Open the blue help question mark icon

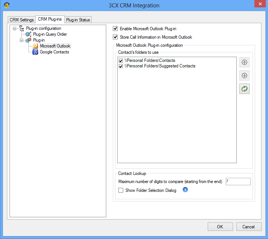(x=185, y=190)
